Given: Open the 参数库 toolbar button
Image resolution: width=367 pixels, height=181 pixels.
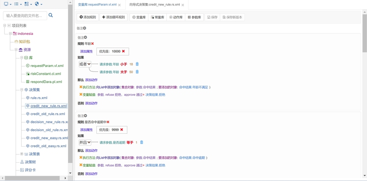Looking at the screenshot, I should 194,17.
